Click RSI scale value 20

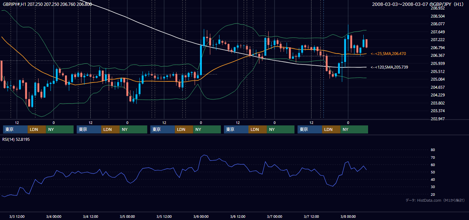[x=433, y=194]
